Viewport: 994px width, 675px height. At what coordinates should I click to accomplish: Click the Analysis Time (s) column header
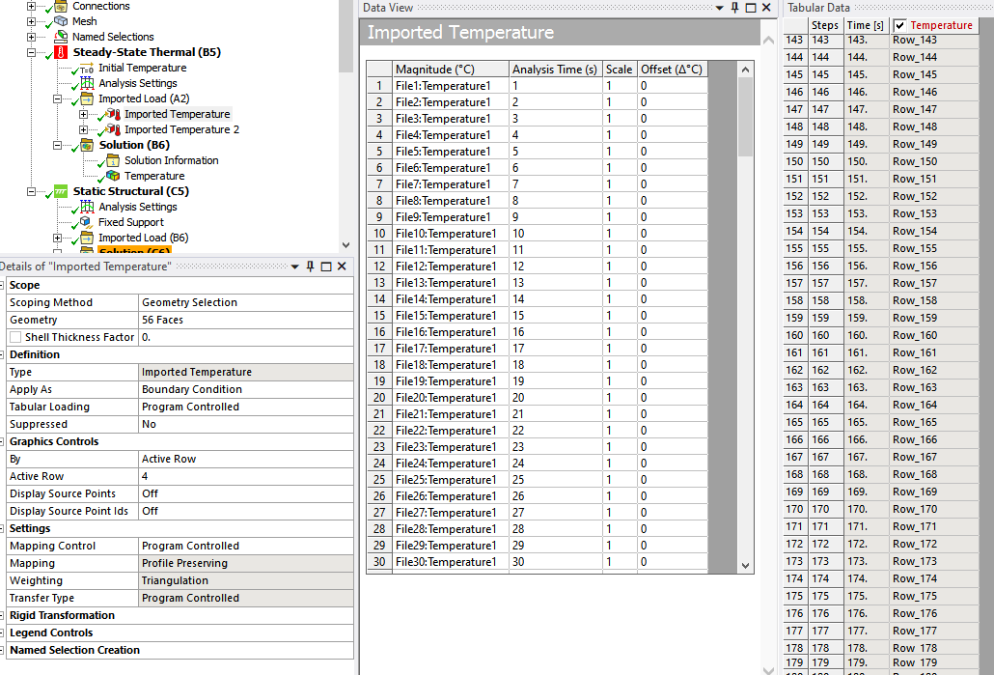click(x=555, y=70)
